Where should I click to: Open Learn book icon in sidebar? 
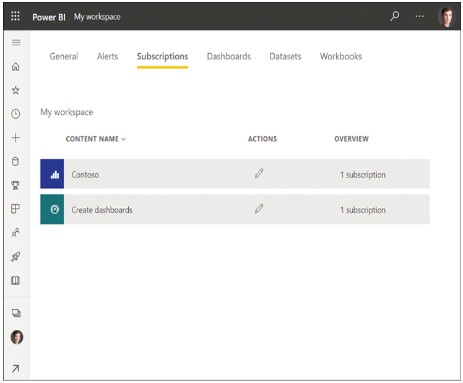15,280
